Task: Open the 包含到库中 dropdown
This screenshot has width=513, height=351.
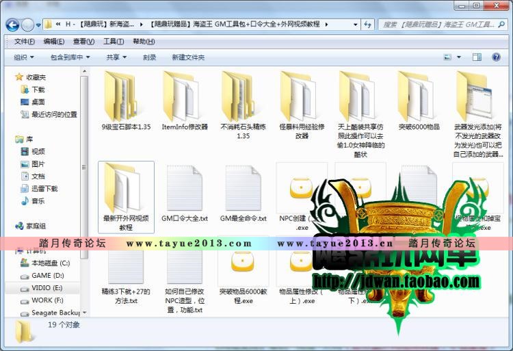Action: [x=70, y=57]
